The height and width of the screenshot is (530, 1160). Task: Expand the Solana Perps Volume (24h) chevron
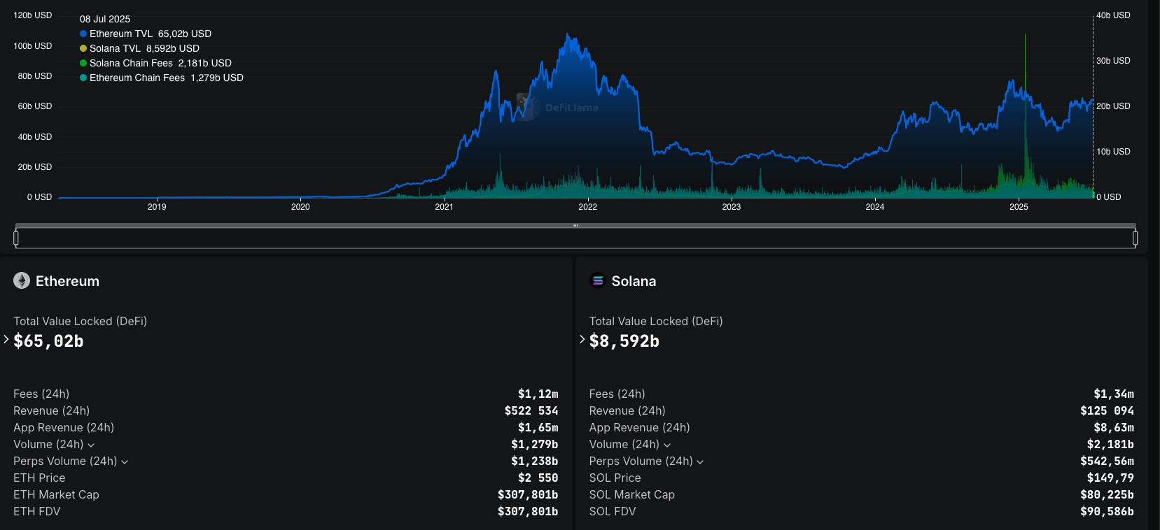[700, 461]
